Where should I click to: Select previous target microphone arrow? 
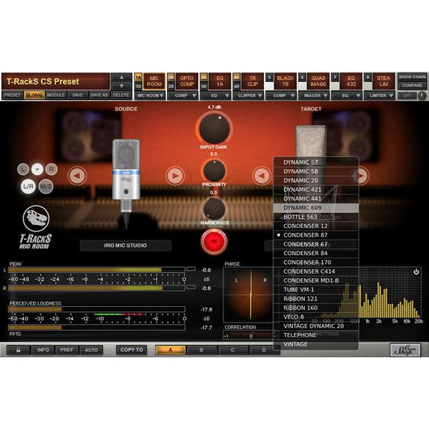(262, 175)
